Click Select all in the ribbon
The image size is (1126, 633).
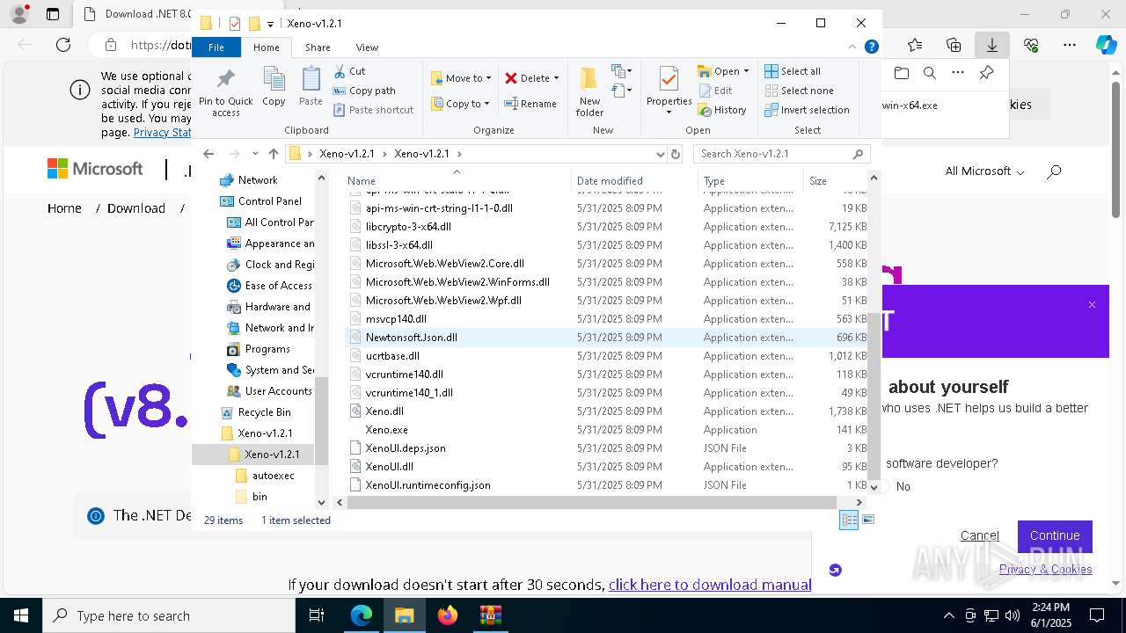pyautogui.click(x=793, y=71)
